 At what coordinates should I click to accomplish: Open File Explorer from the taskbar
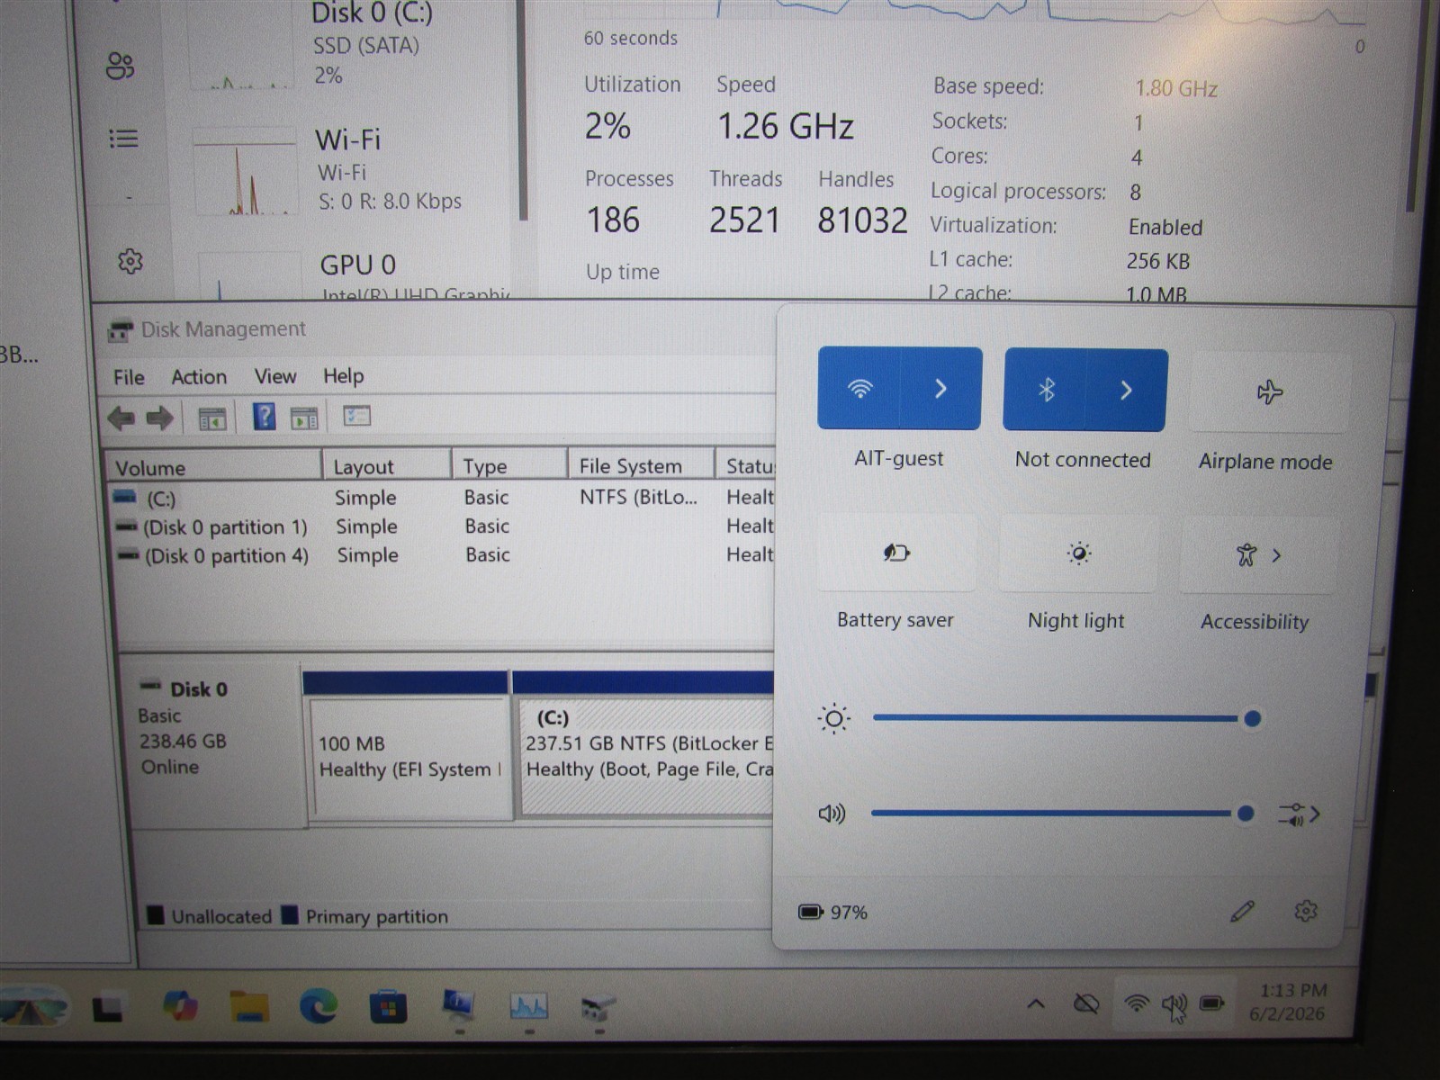[249, 1005]
